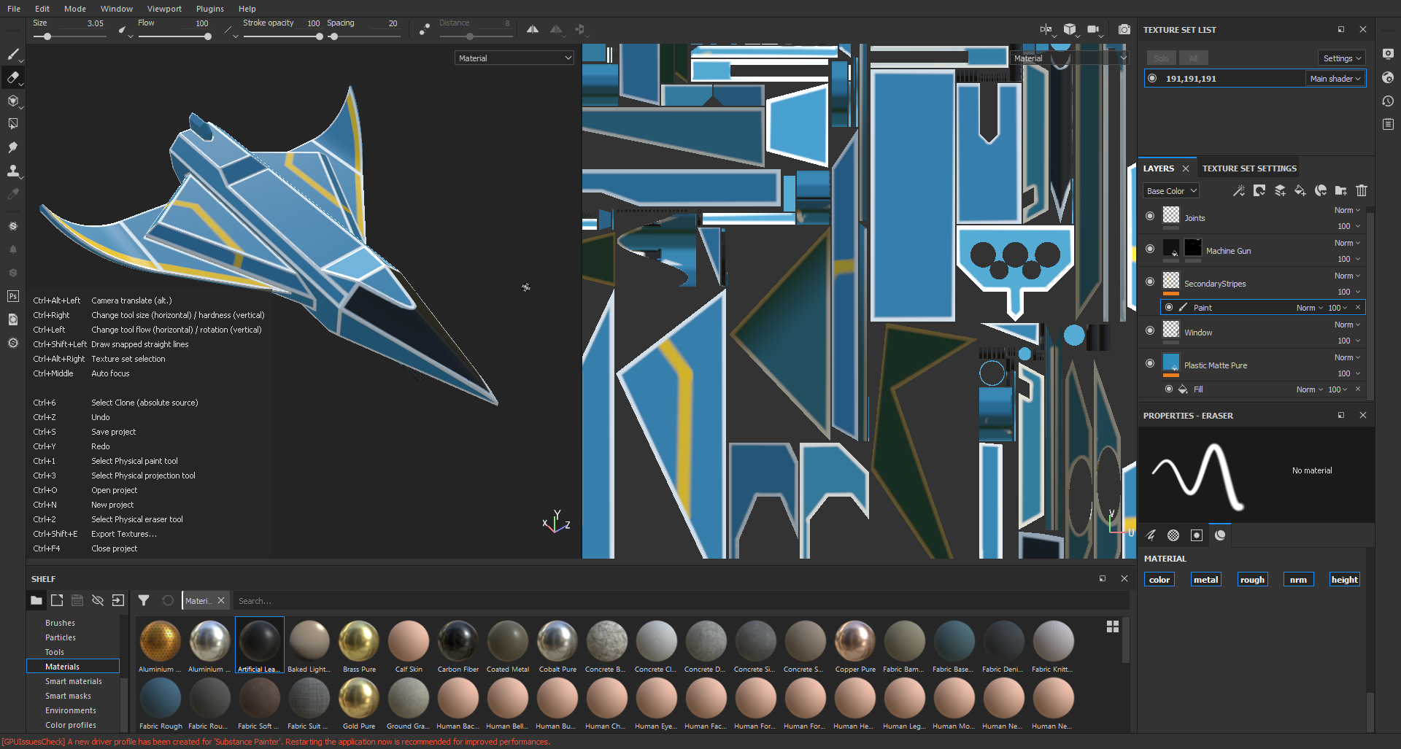Open the Stencil tab icon in Properties

[x=1197, y=535]
